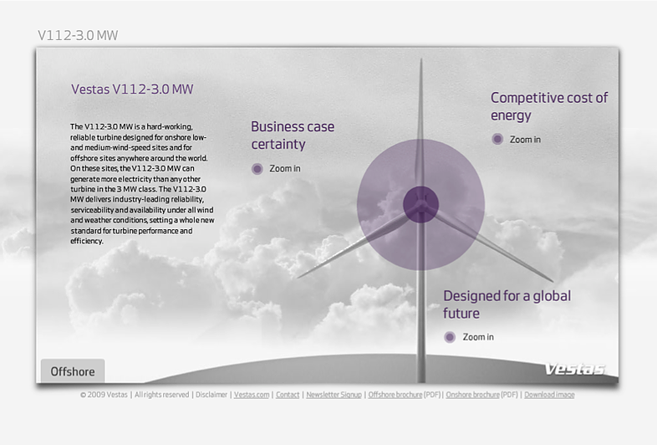The height and width of the screenshot is (445, 657).
Task: Open the Disclaimer footer link
Action: pyautogui.click(x=211, y=395)
